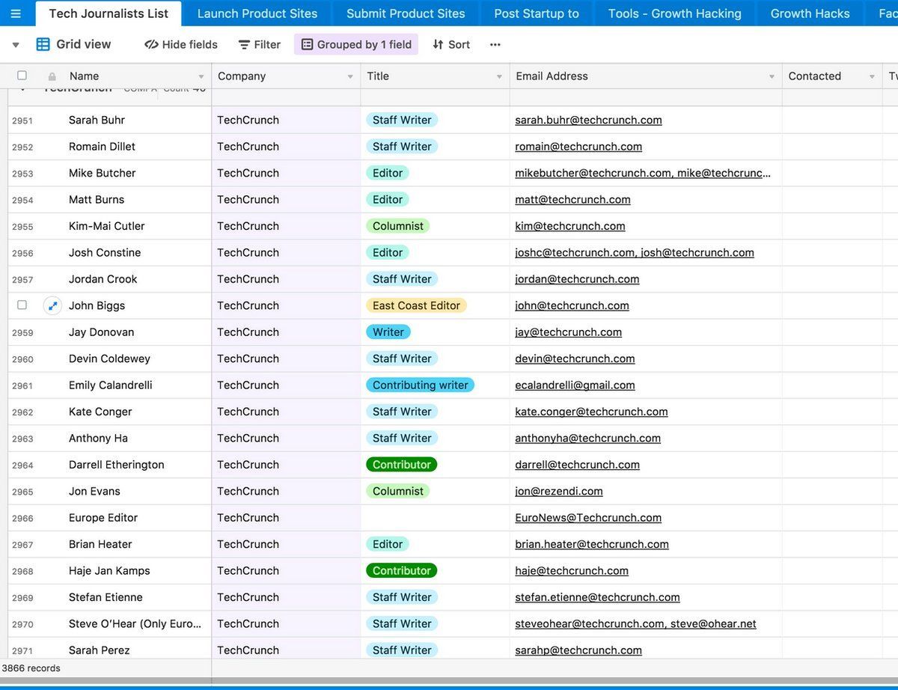Screen dimensions: 898x690
Task: Click the lock icon in Name header
Action: tap(52, 76)
